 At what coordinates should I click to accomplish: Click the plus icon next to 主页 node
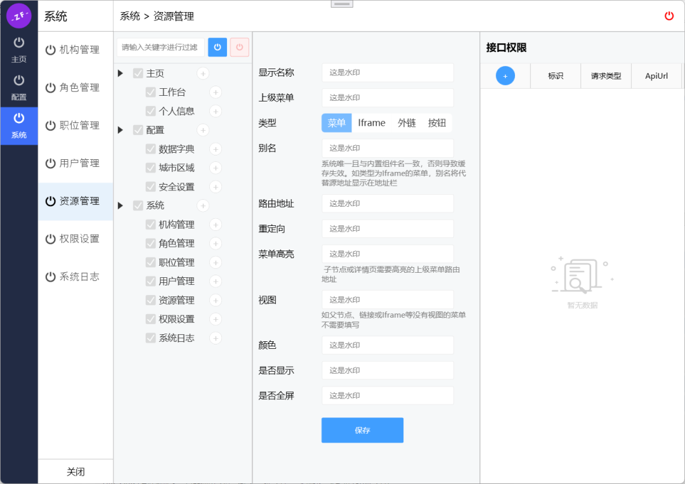[203, 74]
